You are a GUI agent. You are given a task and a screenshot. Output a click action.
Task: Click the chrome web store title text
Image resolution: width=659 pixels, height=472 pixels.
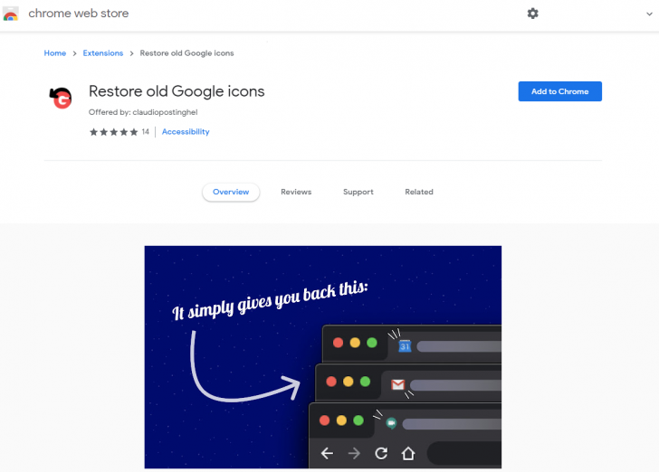79,14
